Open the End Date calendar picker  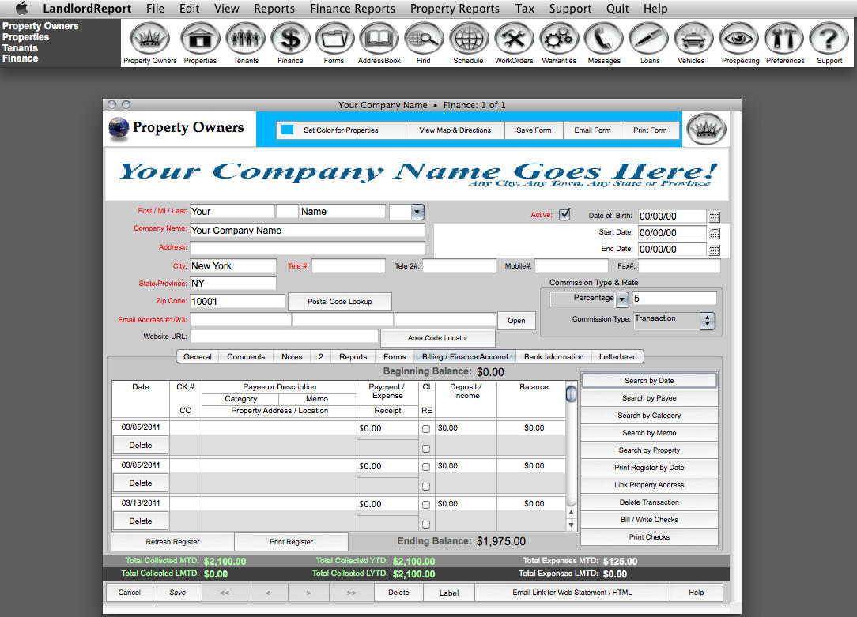pyautogui.click(x=715, y=250)
